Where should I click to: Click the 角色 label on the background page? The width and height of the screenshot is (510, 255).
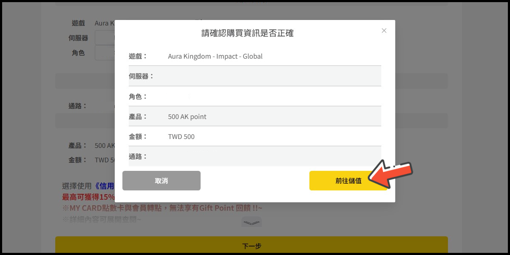78,53
